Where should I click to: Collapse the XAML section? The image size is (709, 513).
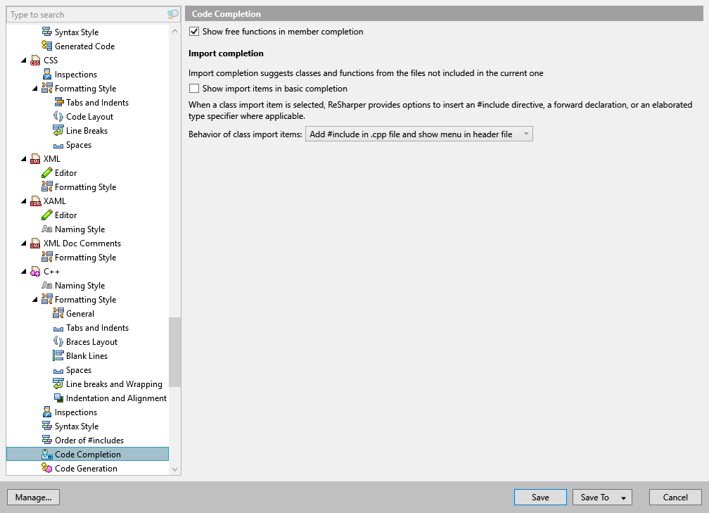tap(24, 201)
